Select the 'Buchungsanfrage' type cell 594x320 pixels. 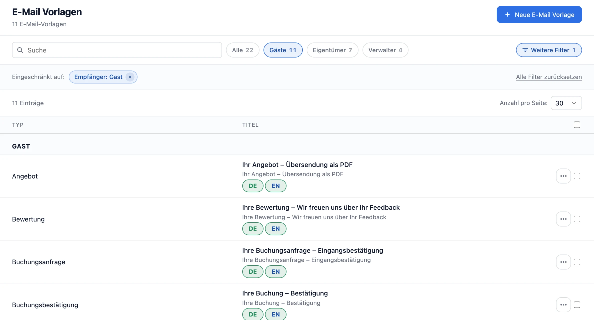(x=38, y=262)
